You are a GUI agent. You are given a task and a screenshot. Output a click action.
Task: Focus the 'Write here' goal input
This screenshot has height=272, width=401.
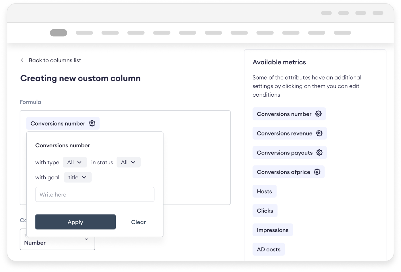(95, 195)
